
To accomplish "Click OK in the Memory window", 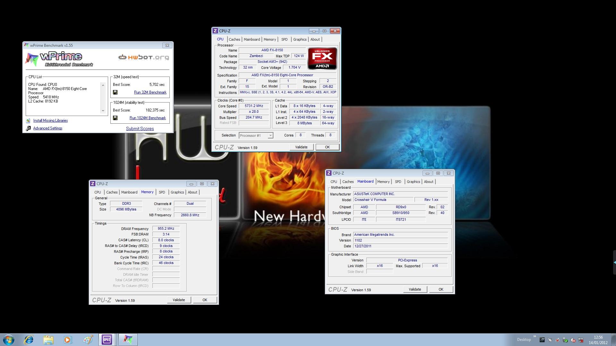I will (x=205, y=300).
